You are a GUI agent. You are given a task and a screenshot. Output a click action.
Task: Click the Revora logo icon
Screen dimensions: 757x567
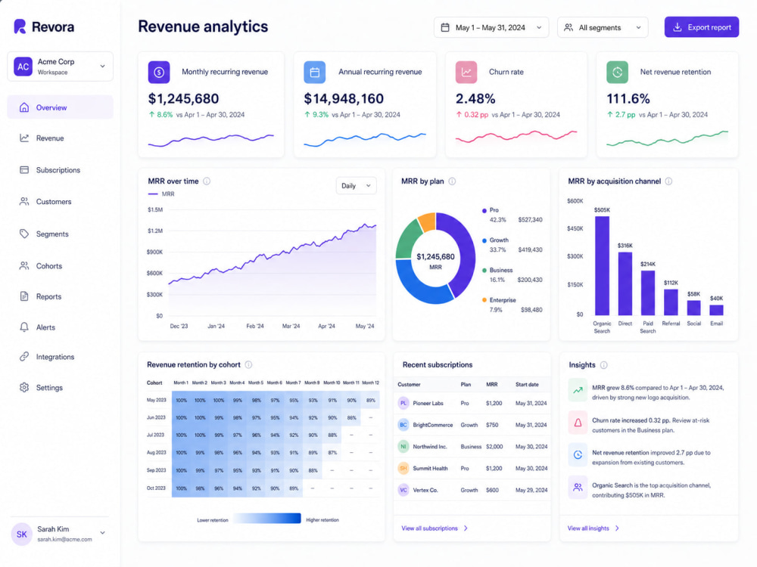[x=20, y=26]
